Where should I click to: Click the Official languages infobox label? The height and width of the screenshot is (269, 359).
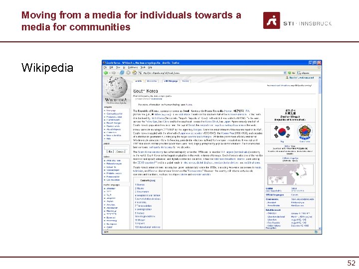click(275, 195)
